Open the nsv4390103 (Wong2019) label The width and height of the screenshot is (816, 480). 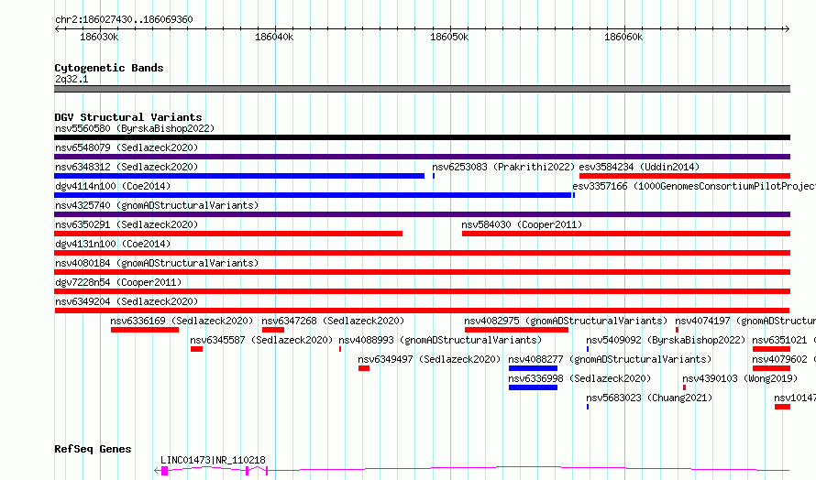click(740, 378)
